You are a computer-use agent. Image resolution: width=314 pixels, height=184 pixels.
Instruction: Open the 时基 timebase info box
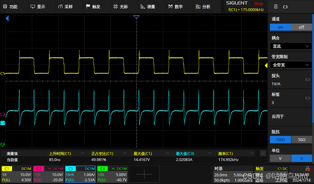pos(233,174)
